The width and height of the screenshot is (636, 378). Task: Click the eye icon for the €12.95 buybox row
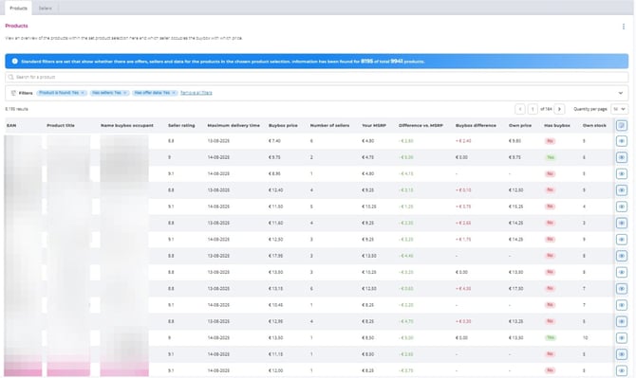click(621, 321)
